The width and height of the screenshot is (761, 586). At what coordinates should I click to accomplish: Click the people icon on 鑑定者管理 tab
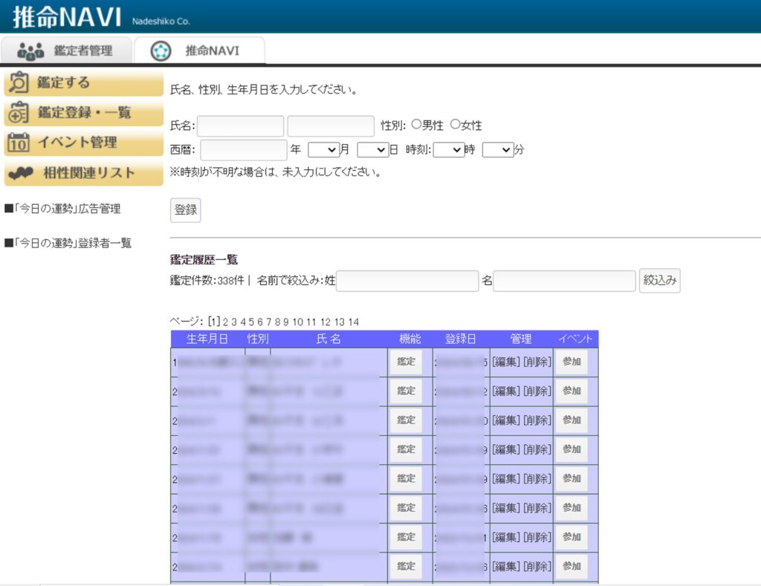(31, 51)
